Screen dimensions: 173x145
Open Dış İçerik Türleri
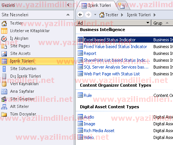[x=26, y=76]
